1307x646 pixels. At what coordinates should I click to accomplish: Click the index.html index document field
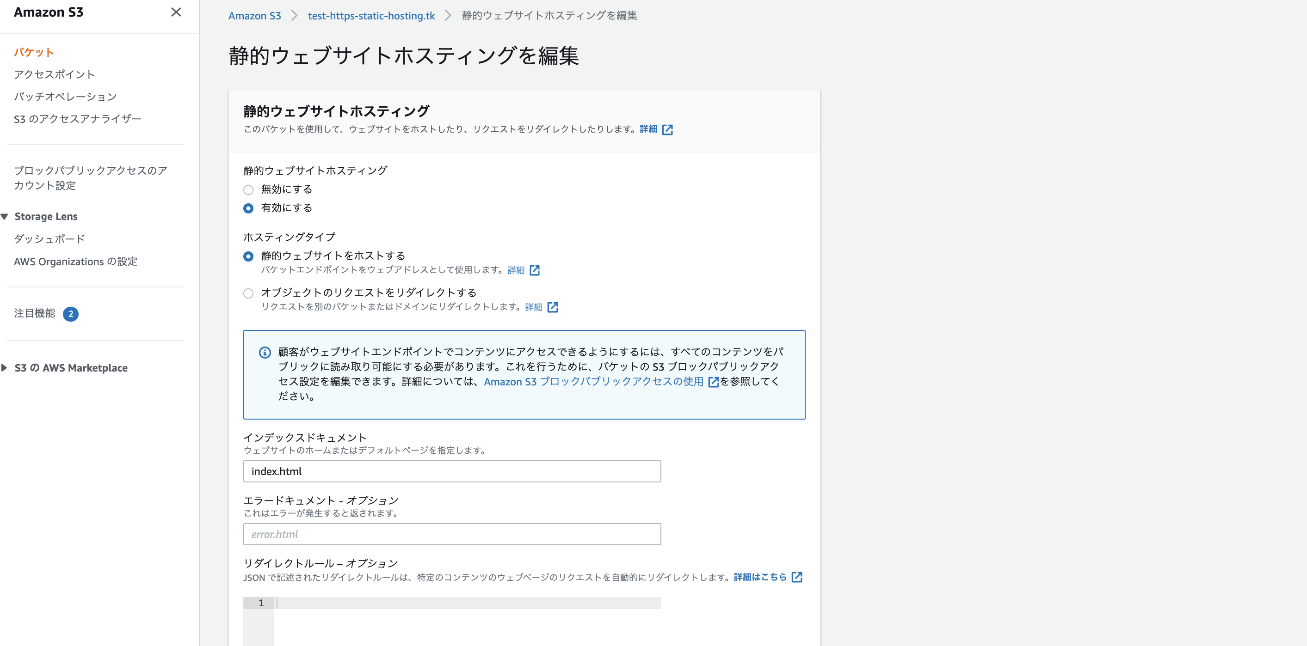pos(451,471)
